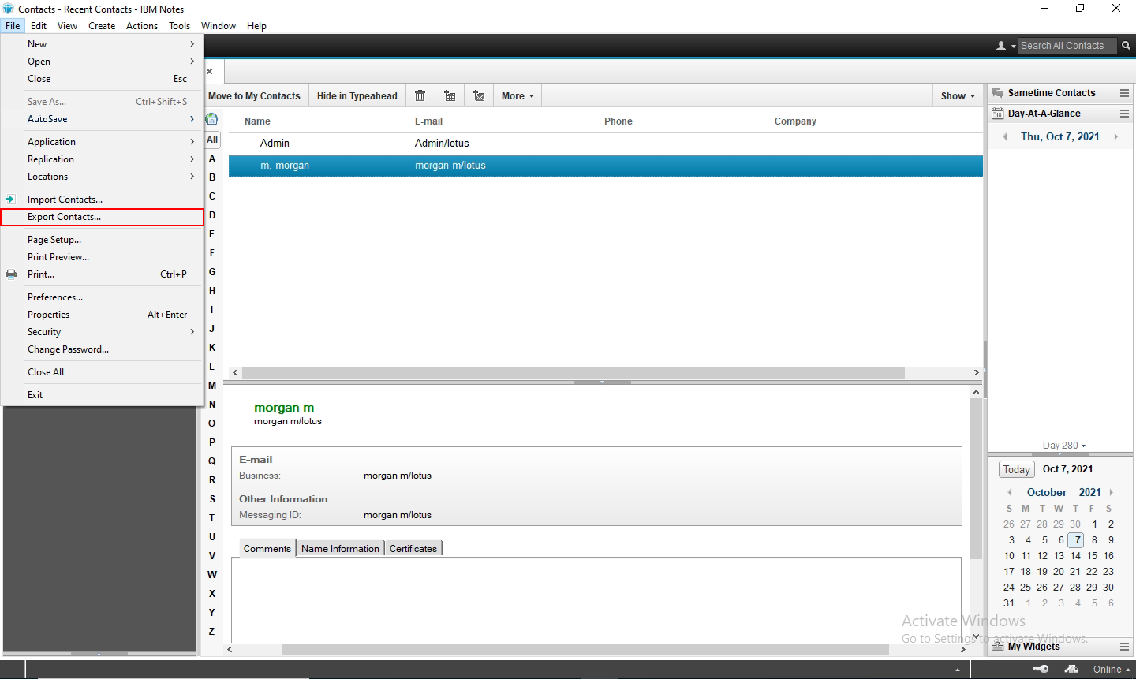Select Print Preview... menu entry
The image size is (1136, 679).
(103, 257)
